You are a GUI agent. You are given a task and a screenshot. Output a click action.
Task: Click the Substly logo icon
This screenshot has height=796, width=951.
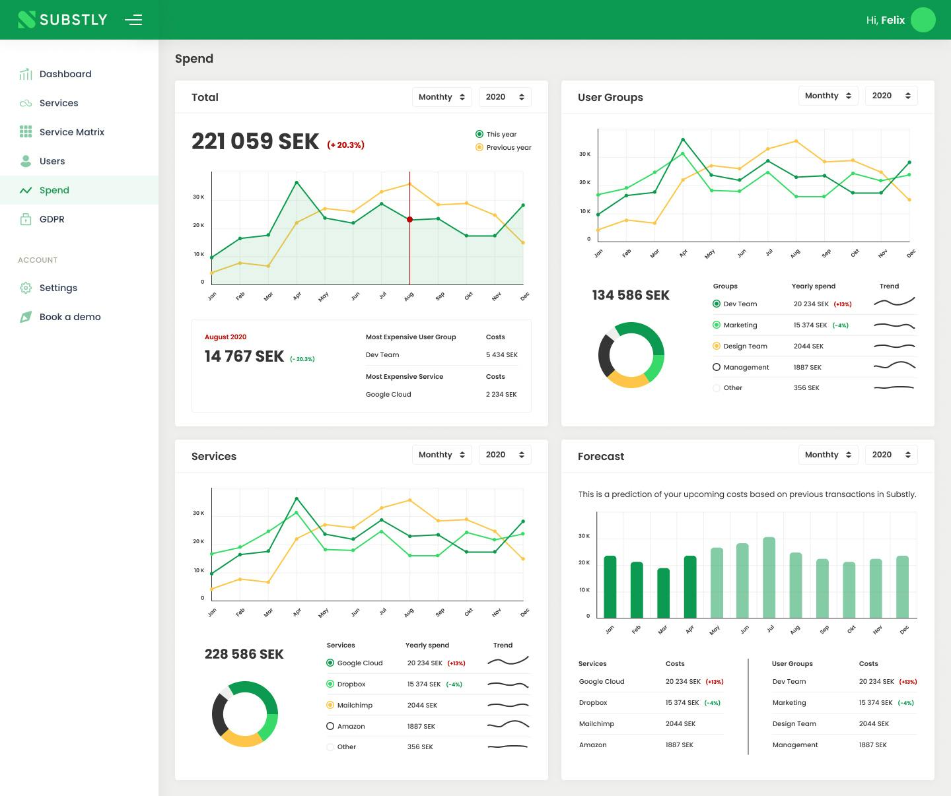(26, 20)
